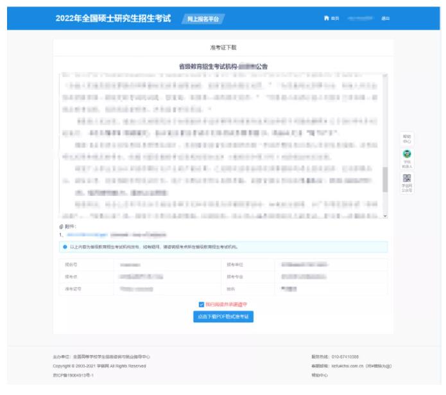Image resolution: width=446 pixels, height=395 pixels.
Task: Click the ICP备19004913号-1 footer text
Action: pos(73,375)
